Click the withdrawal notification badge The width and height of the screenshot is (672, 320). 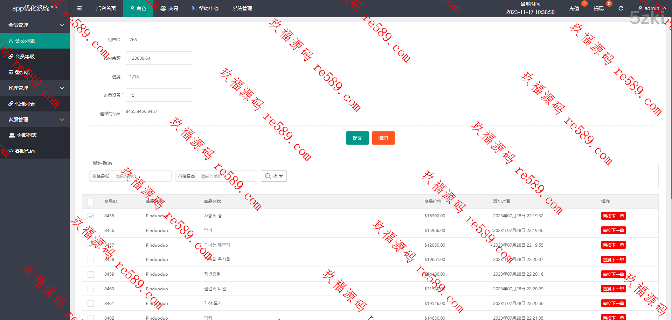tap(609, 3)
